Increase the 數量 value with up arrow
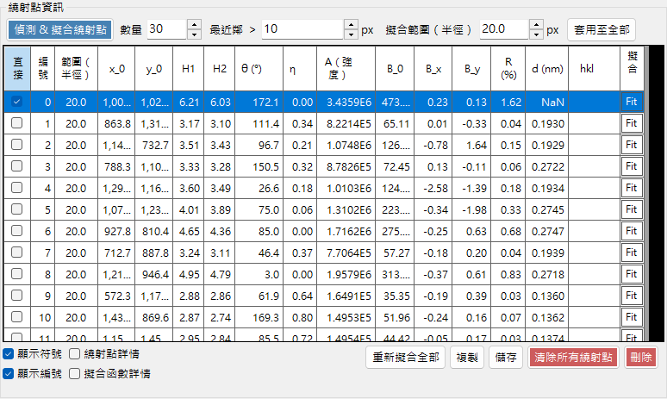Screen dimensions: 667x399 (194, 25)
